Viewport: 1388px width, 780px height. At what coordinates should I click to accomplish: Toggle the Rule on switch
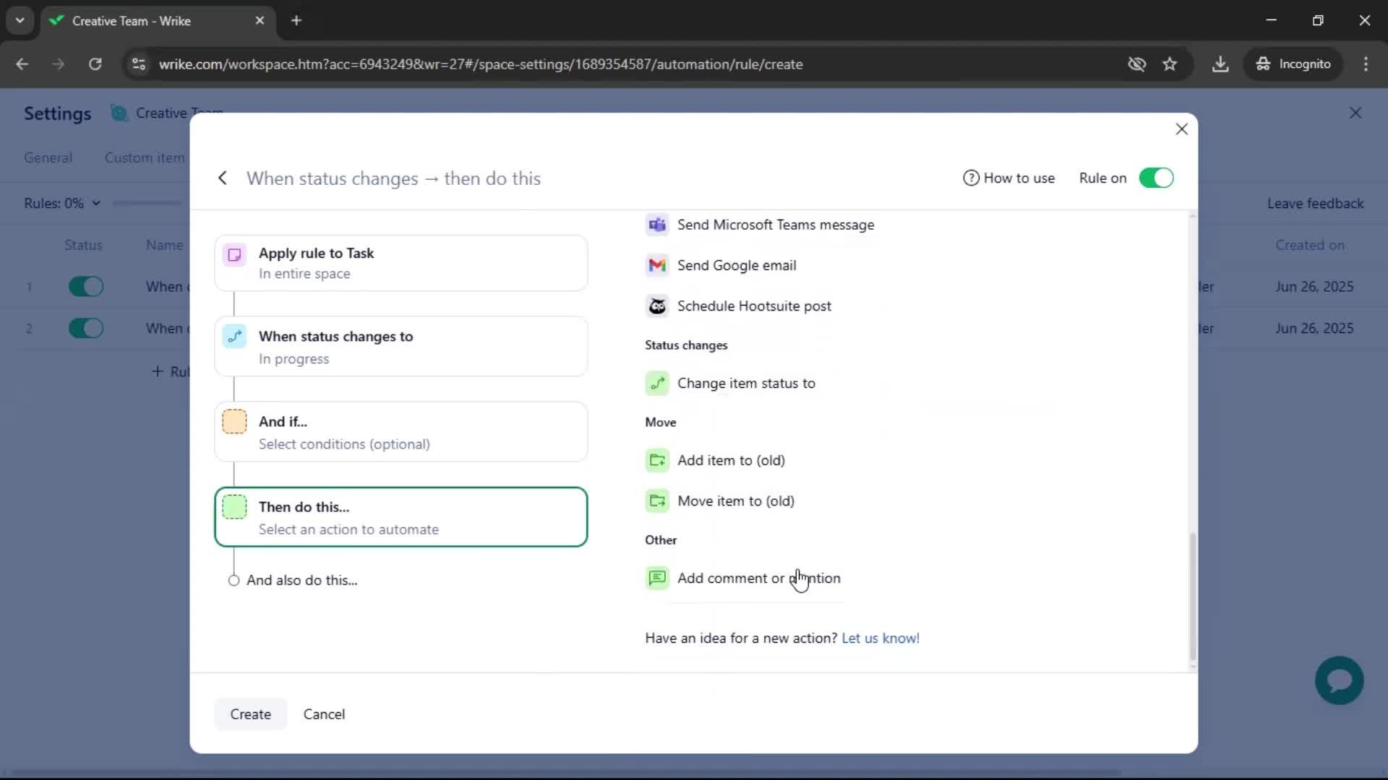tap(1156, 178)
